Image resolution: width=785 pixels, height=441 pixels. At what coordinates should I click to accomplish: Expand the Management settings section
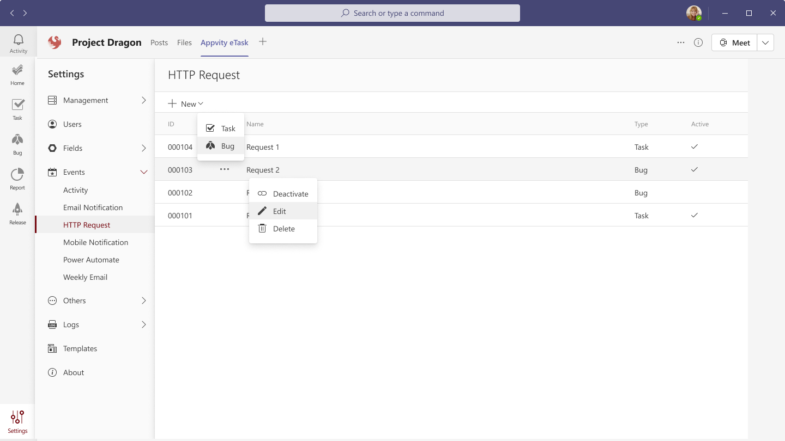coord(144,100)
